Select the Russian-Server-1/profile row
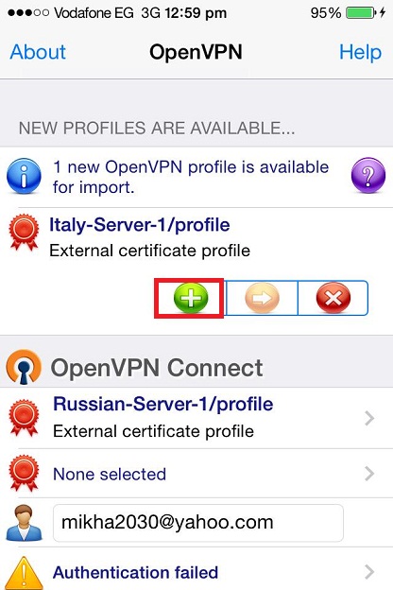The width and height of the screenshot is (393, 590). coord(196,418)
